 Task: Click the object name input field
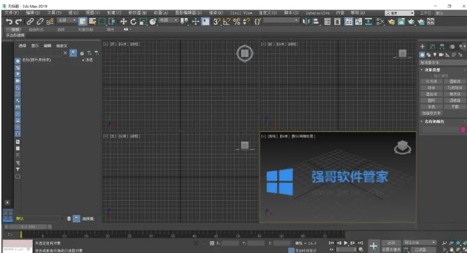tap(441, 129)
